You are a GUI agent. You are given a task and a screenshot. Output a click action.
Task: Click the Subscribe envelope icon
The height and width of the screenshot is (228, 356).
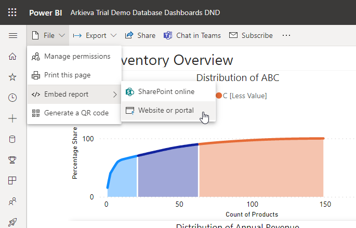click(233, 35)
